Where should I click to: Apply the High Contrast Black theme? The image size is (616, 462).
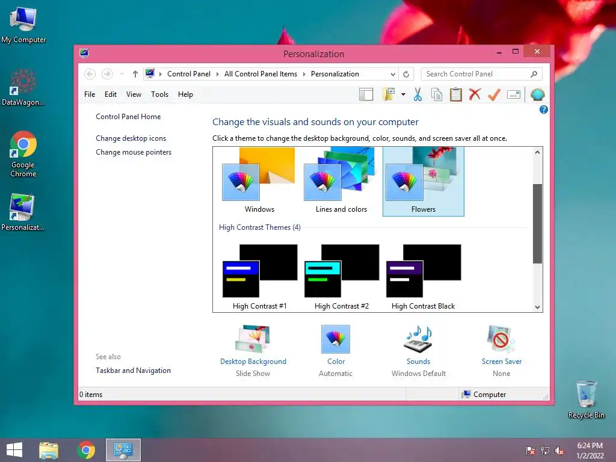tap(423, 277)
